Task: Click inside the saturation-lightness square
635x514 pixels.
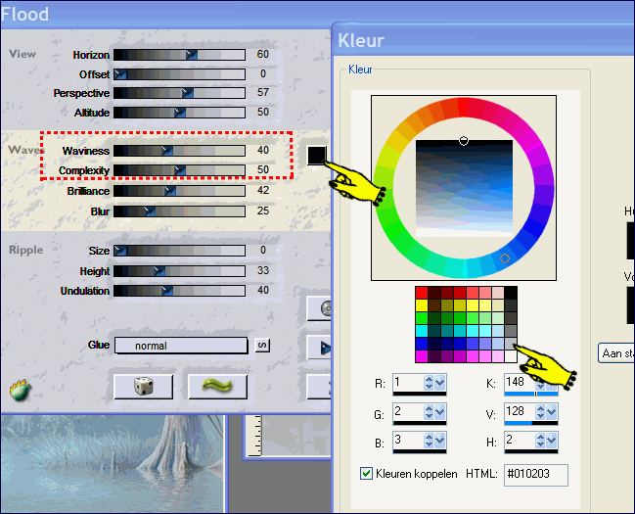Action: [464, 189]
